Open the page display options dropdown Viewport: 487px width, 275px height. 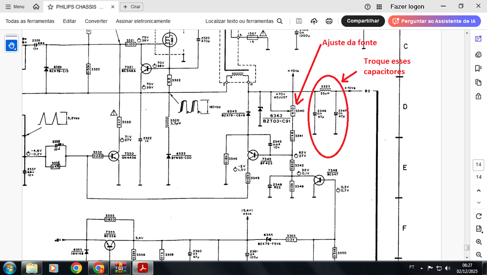(x=478, y=229)
